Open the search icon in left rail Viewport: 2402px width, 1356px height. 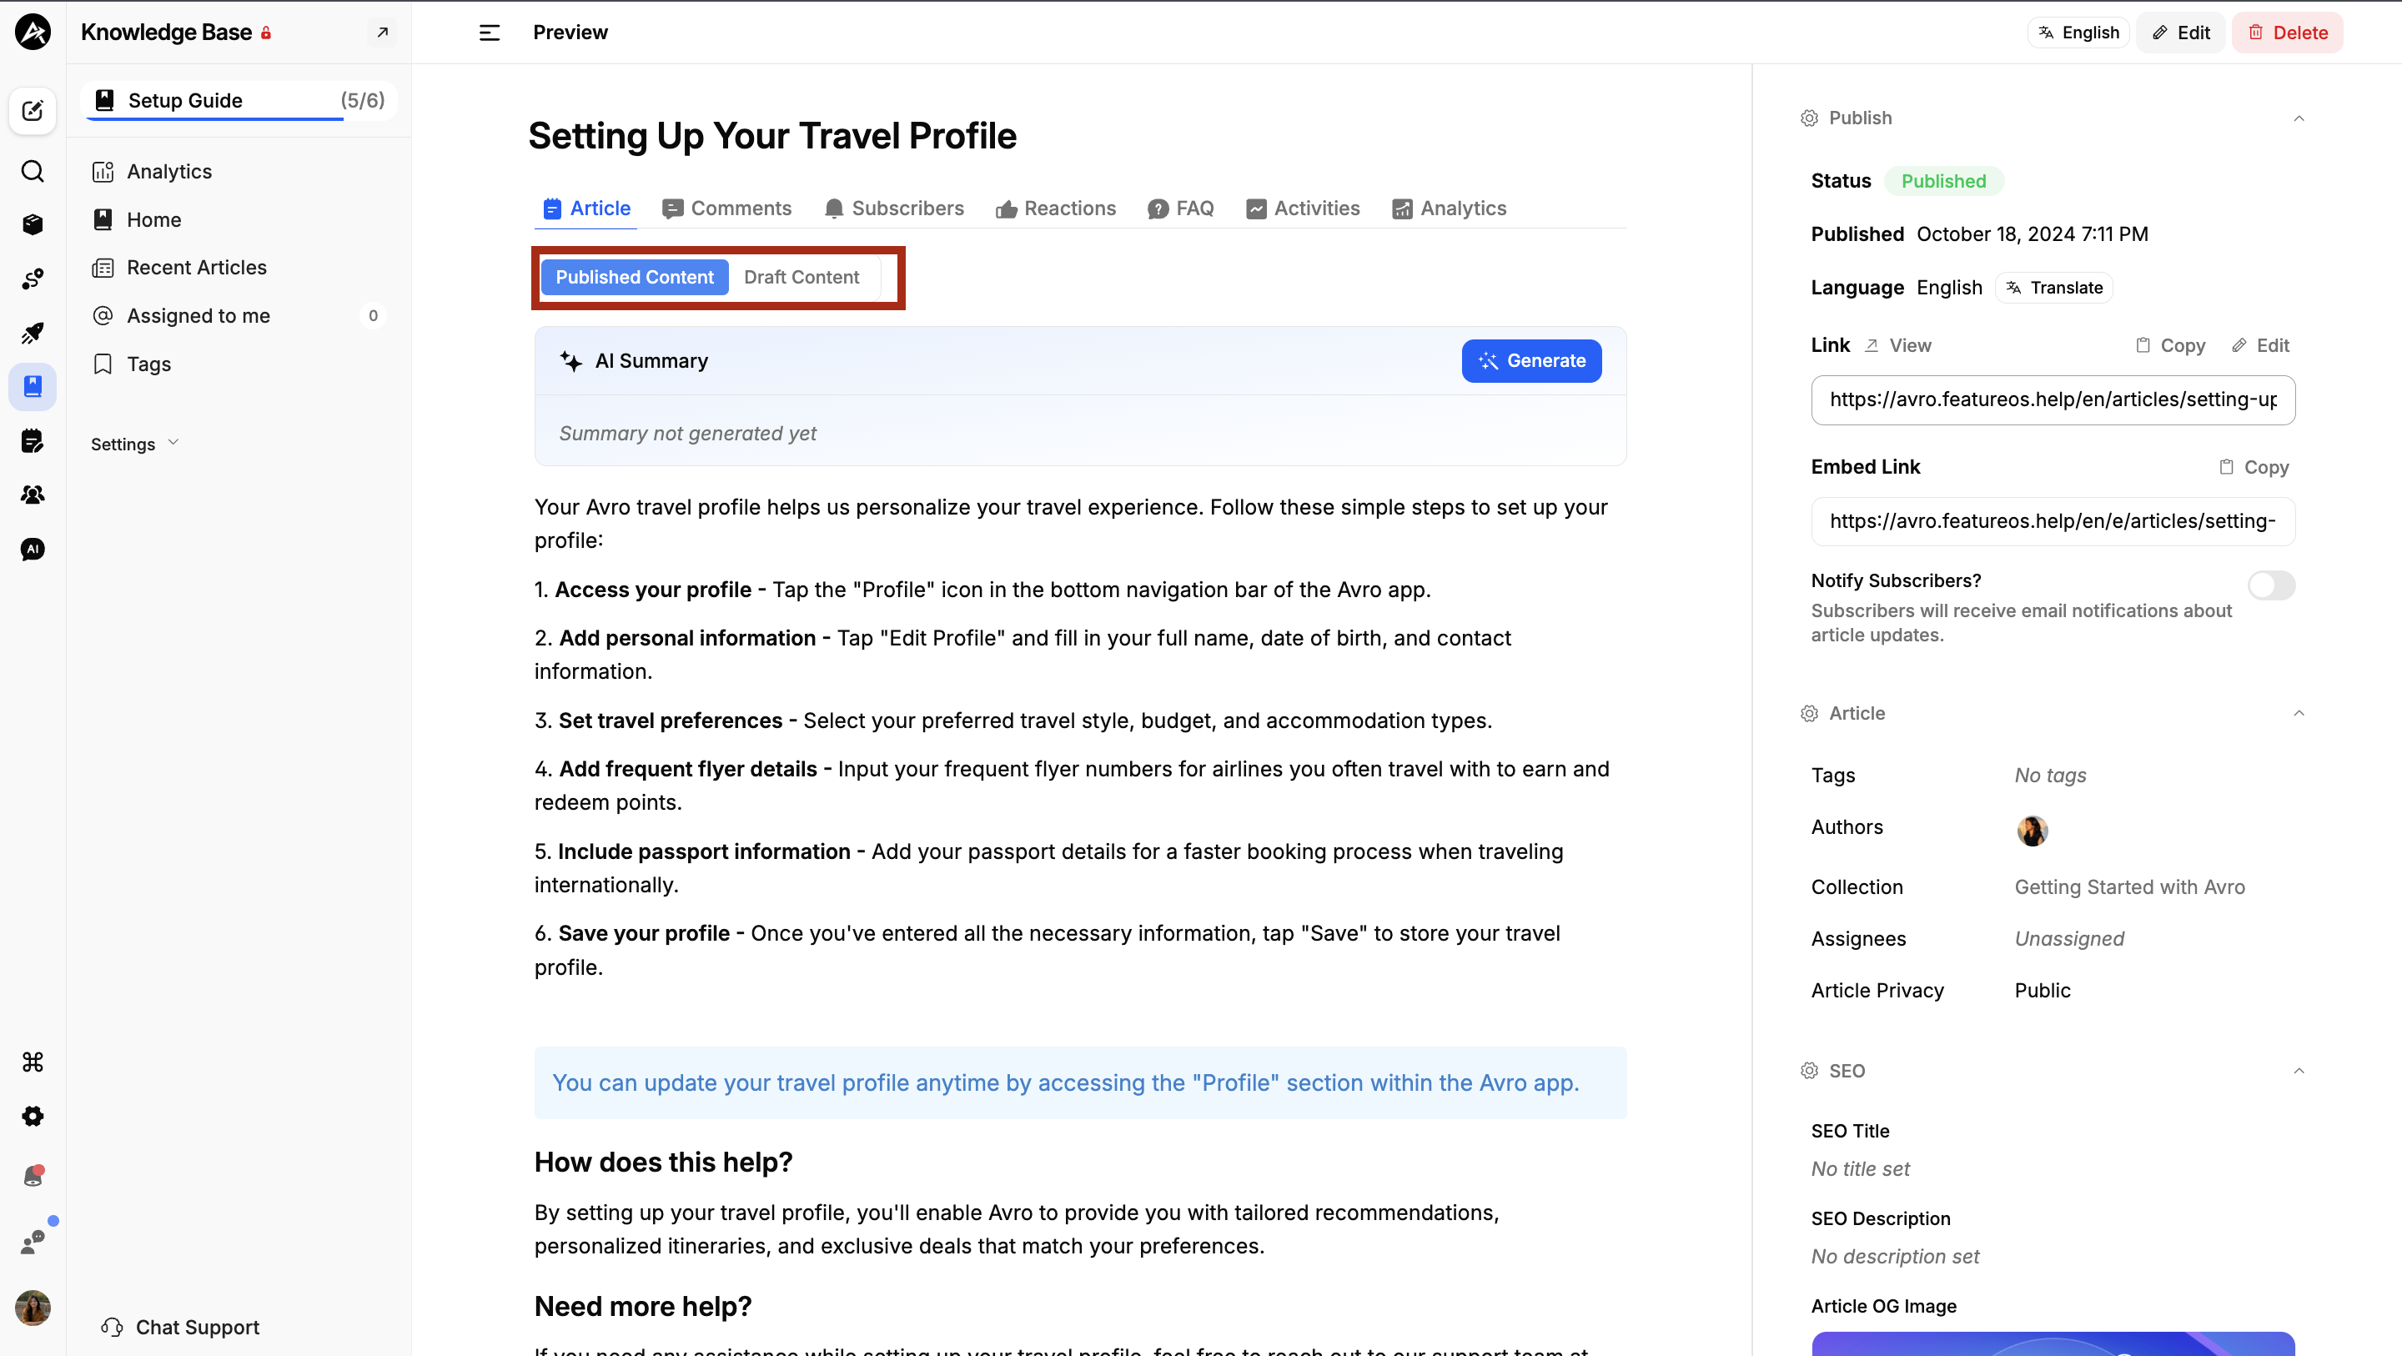pos(33,171)
